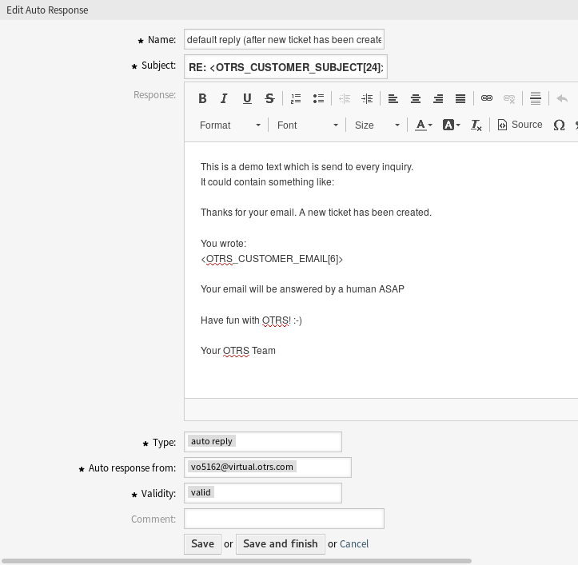Open the Auto response from field
The image size is (578, 565).
click(x=268, y=468)
